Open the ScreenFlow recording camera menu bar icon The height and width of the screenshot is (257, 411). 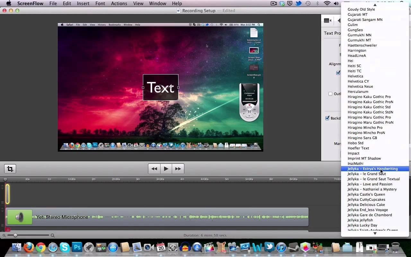[274, 4]
